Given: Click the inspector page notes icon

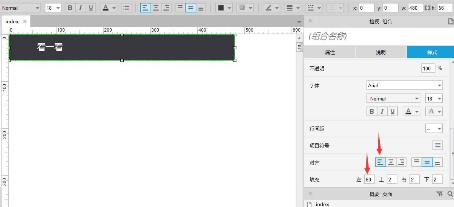Looking at the screenshot, I should click(x=450, y=21).
